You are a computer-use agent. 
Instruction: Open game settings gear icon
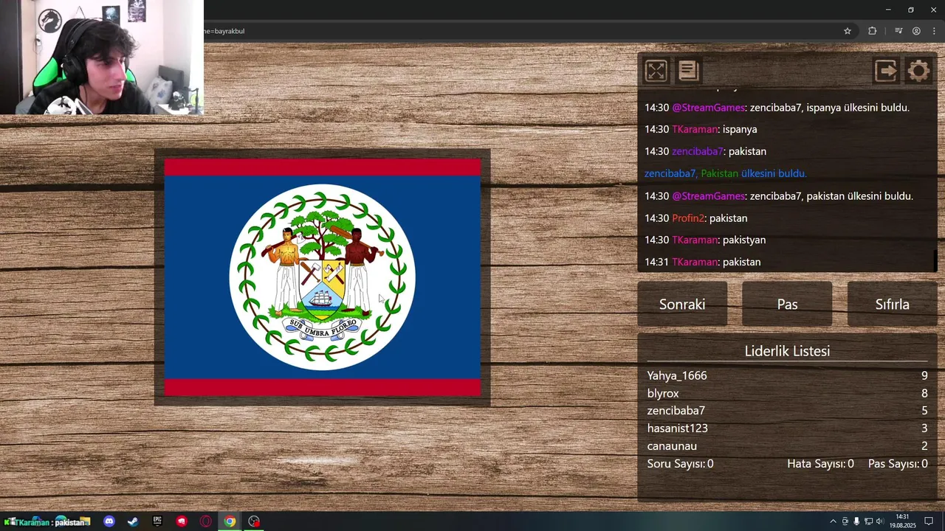tap(918, 71)
